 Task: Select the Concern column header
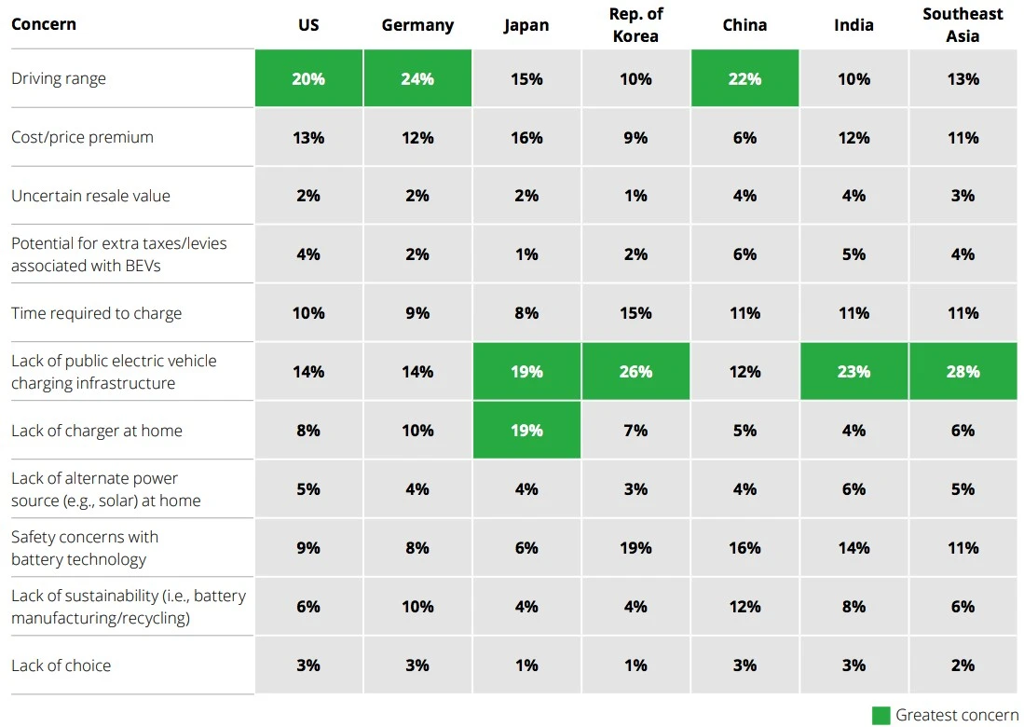(42, 24)
